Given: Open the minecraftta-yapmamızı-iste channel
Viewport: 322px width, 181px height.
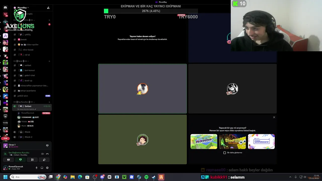Looking at the screenshot, I should [32, 85].
